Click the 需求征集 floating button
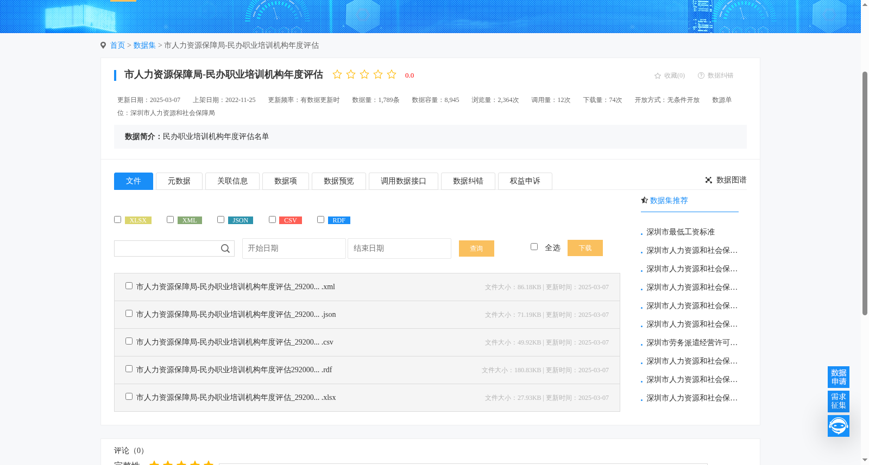The width and height of the screenshot is (869, 465). (839, 402)
